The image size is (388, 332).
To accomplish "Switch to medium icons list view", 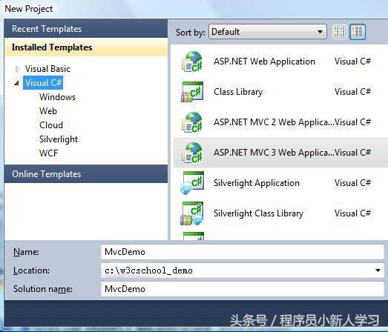I will coord(358,32).
